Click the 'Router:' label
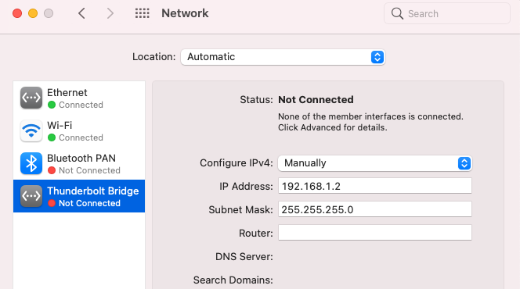The image size is (520, 289). tap(256, 233)
